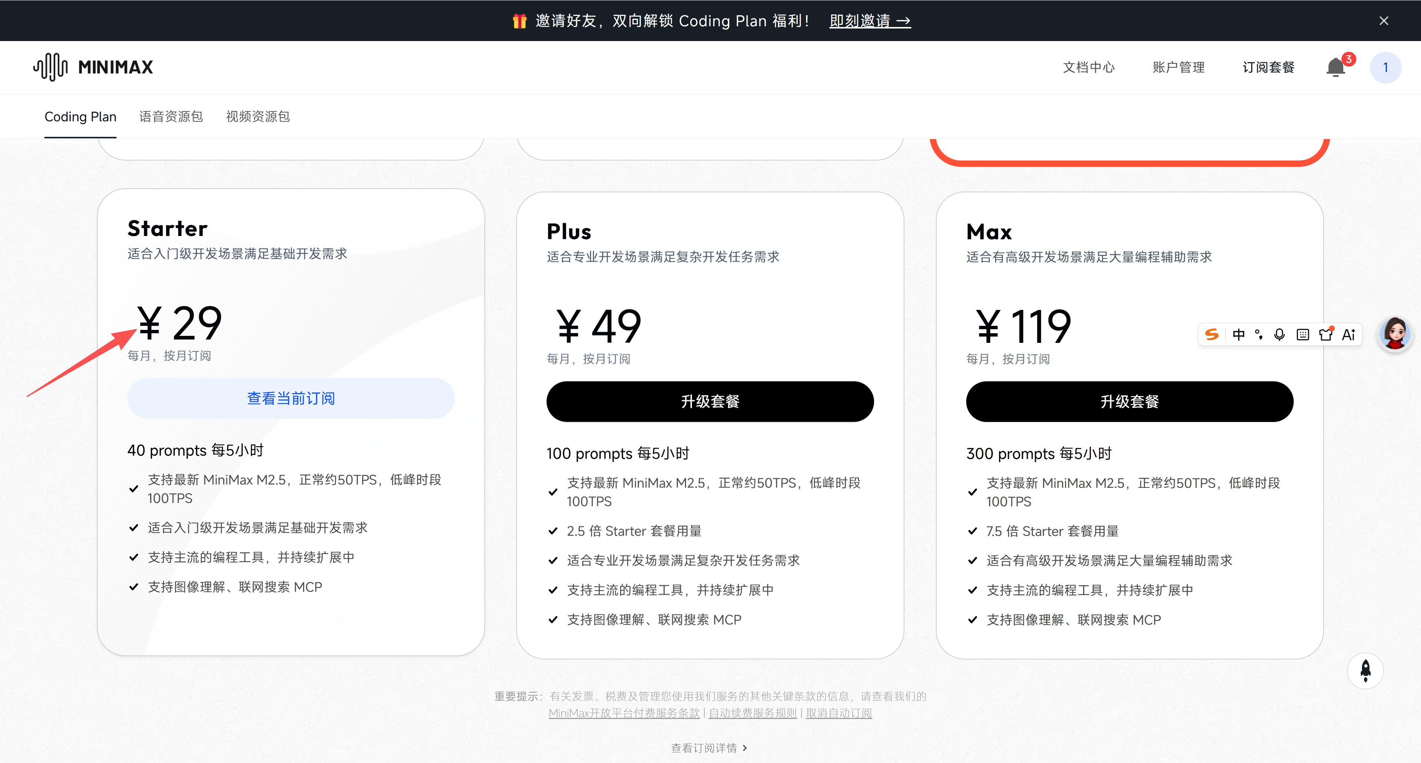Open the invite now link in the banner
Image resolution: width=1421 pixels, height=763 pixels.
coord(870,21)
